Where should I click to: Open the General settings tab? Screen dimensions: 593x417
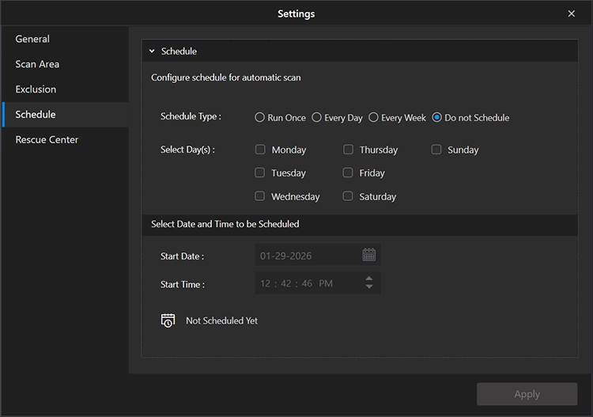pyautogui.click(x=66, y=39)
